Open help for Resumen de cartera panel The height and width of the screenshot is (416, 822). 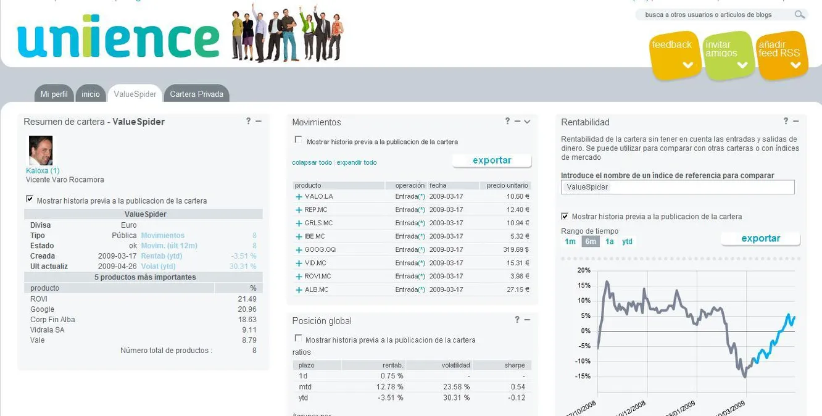(x=248, y=122)
